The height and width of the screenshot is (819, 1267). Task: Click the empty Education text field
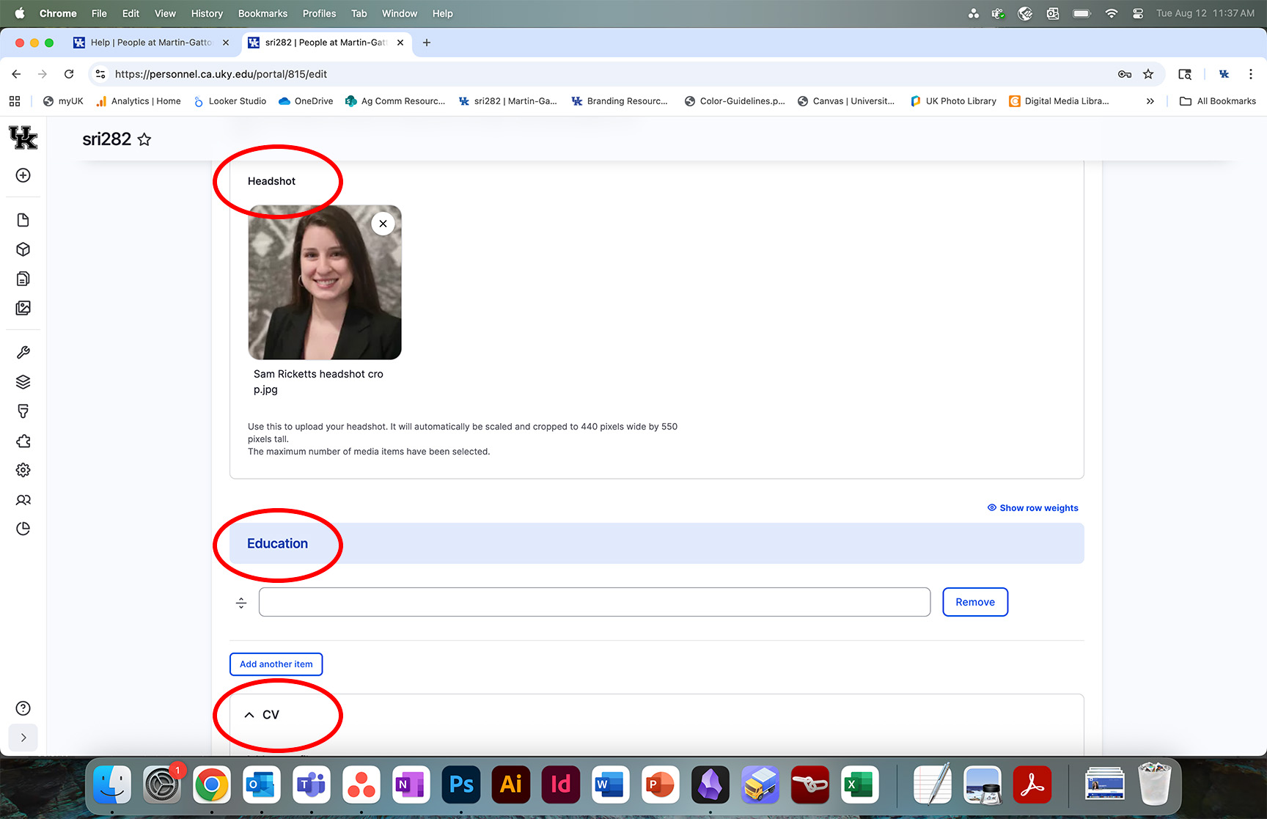coord(595,602)
